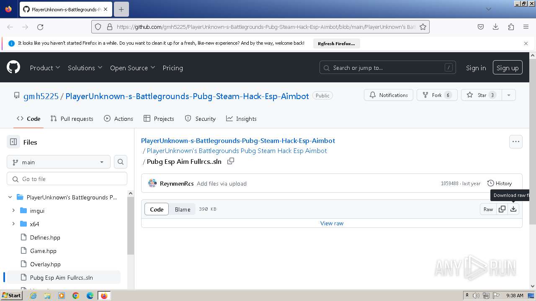Click the History clock link

pyautogui.click(x=500, y=183)
